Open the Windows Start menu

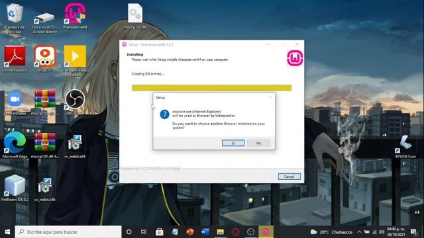click(7, 232)
